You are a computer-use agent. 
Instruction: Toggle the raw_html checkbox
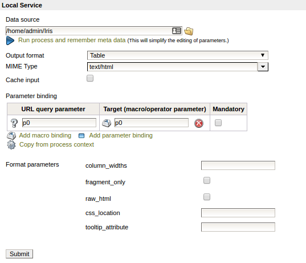click(x=207, y=197)
